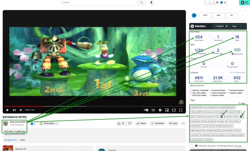
Task: Open the Bennysworld93 channel name link
Action: point(18,122)
